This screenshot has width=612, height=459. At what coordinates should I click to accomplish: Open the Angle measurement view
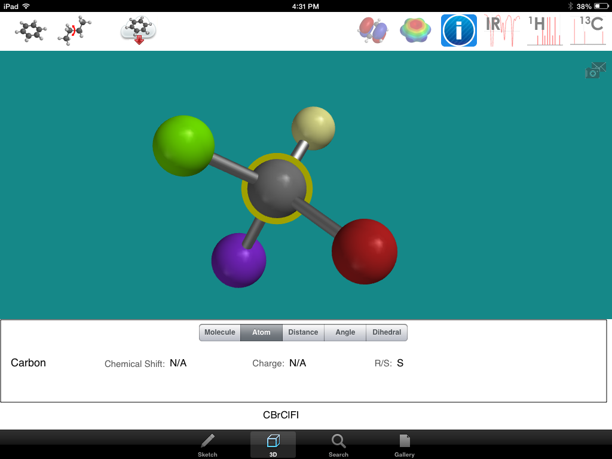click(345, 332)
